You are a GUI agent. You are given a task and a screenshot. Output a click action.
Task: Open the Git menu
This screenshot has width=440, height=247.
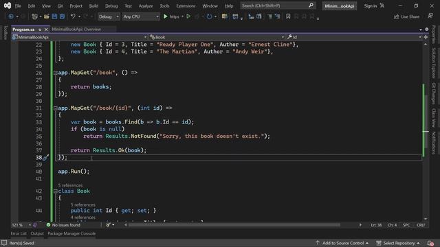pyautogui.click(x=60, y=5)
